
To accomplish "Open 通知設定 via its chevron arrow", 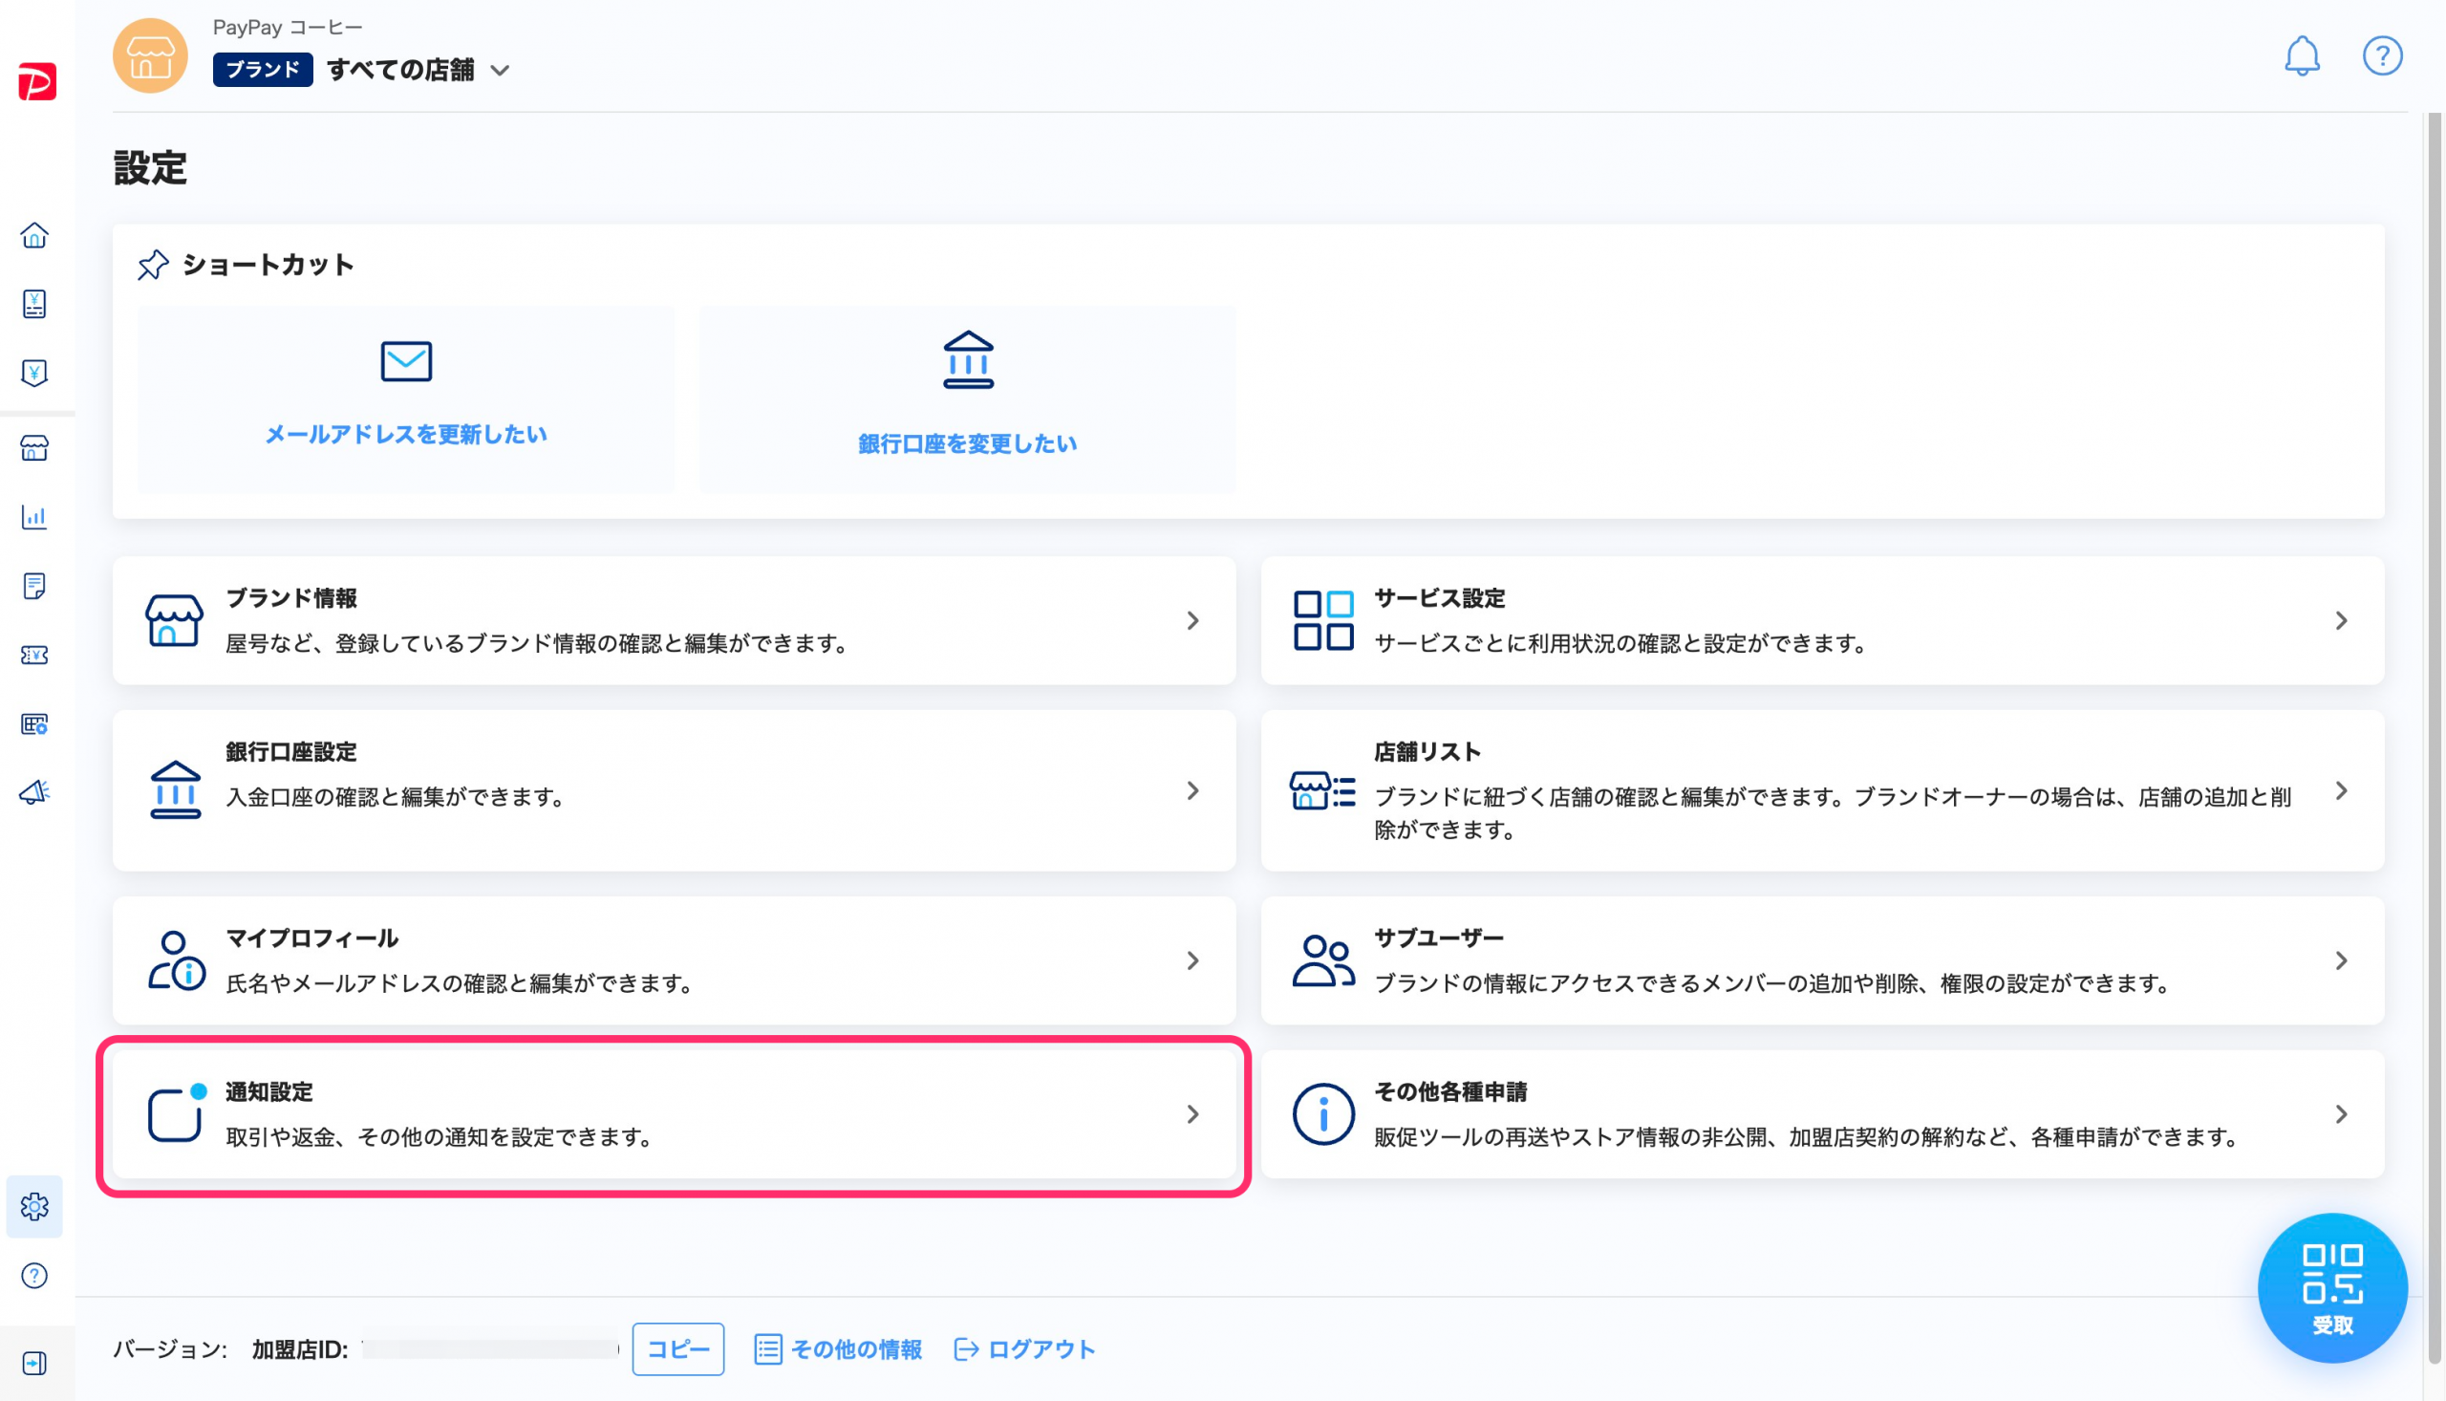I will [x=1192, y=1114].
